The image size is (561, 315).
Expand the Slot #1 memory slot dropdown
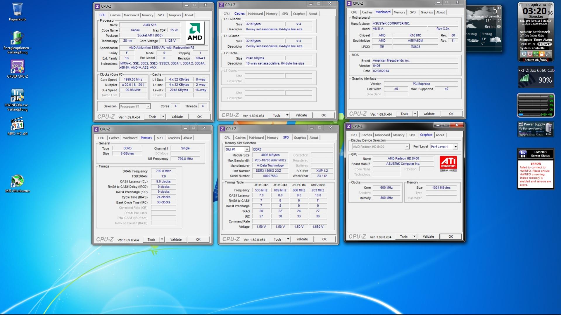[247, 149]
